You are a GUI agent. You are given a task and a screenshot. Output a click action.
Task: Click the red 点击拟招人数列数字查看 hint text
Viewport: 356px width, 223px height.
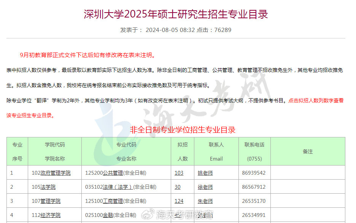tap(316, 100)
